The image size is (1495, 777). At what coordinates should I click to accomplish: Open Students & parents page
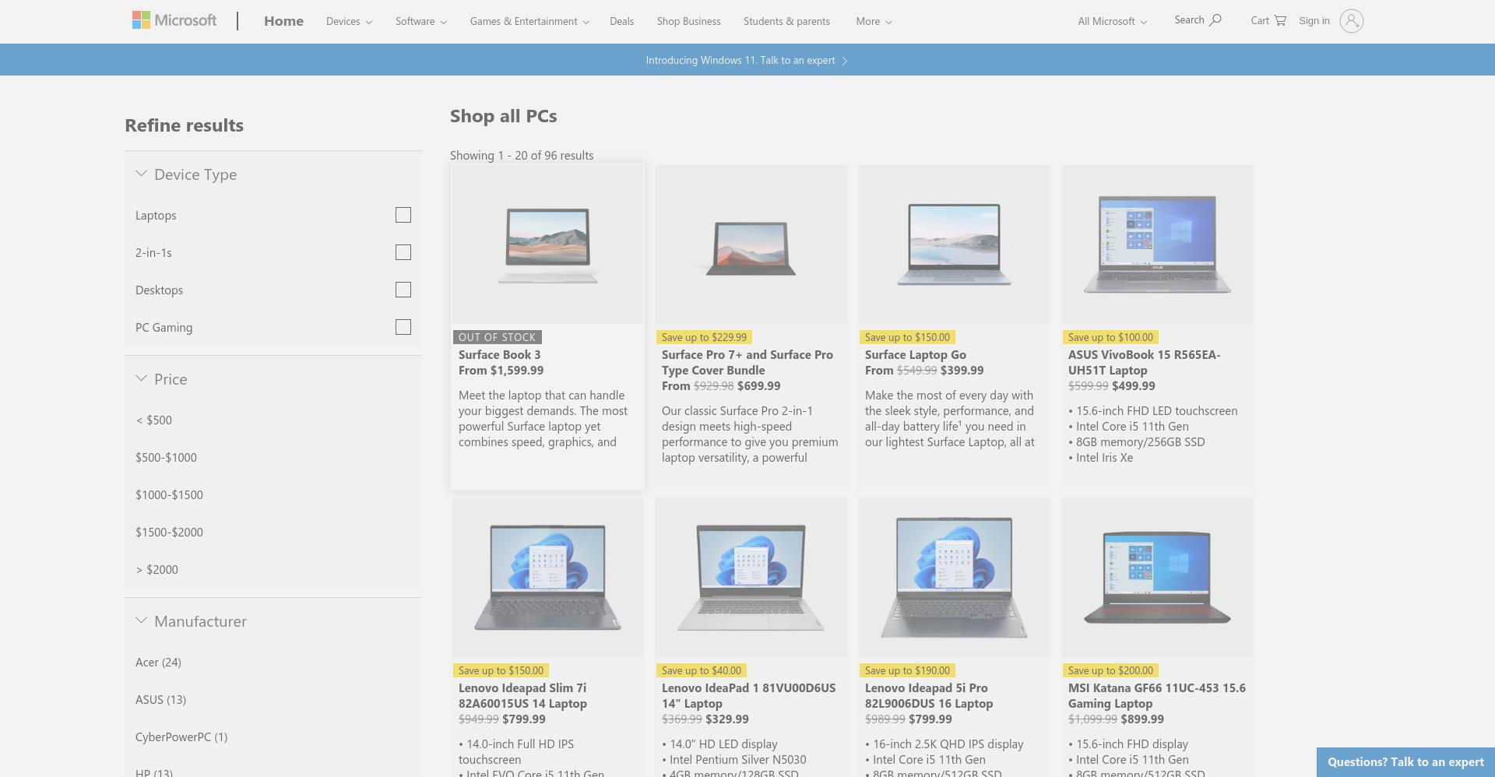coord(786,21)
